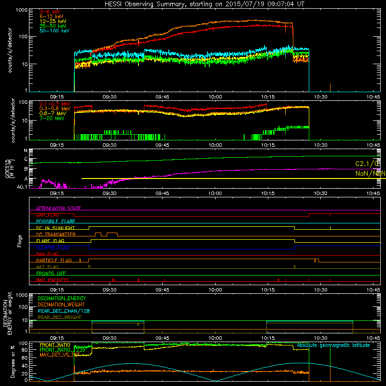
Task: Click the PARTICLE_FLAG label
Action: tap(54, 260)
